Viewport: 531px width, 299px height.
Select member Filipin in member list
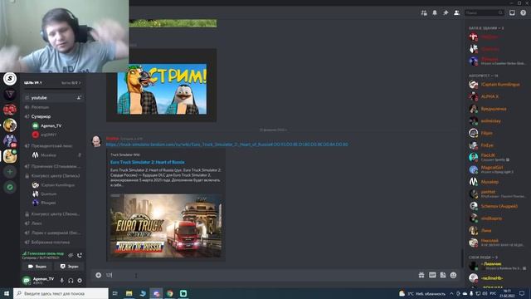[x=496, y=133]
